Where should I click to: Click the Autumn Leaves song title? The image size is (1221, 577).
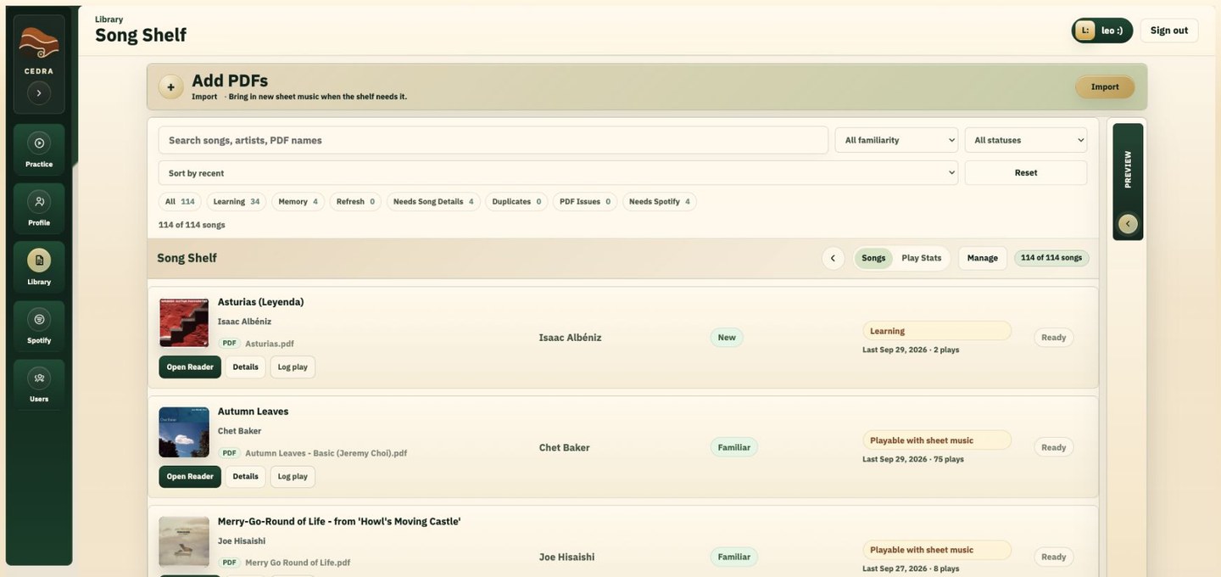(253, 412)
